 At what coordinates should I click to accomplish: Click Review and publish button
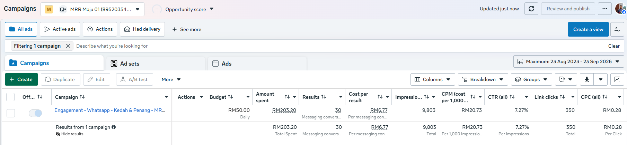tap(568, 9)
